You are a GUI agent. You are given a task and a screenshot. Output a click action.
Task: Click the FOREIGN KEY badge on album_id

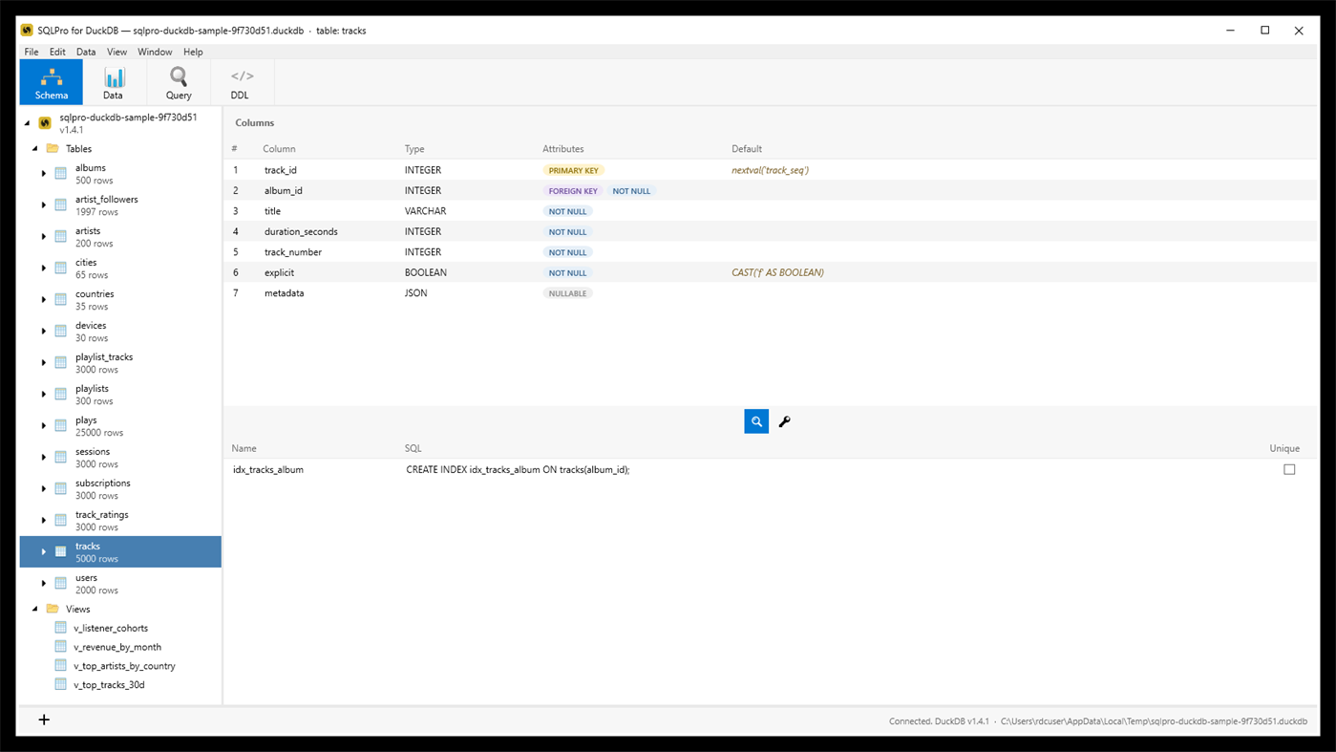tap(573, 191)
